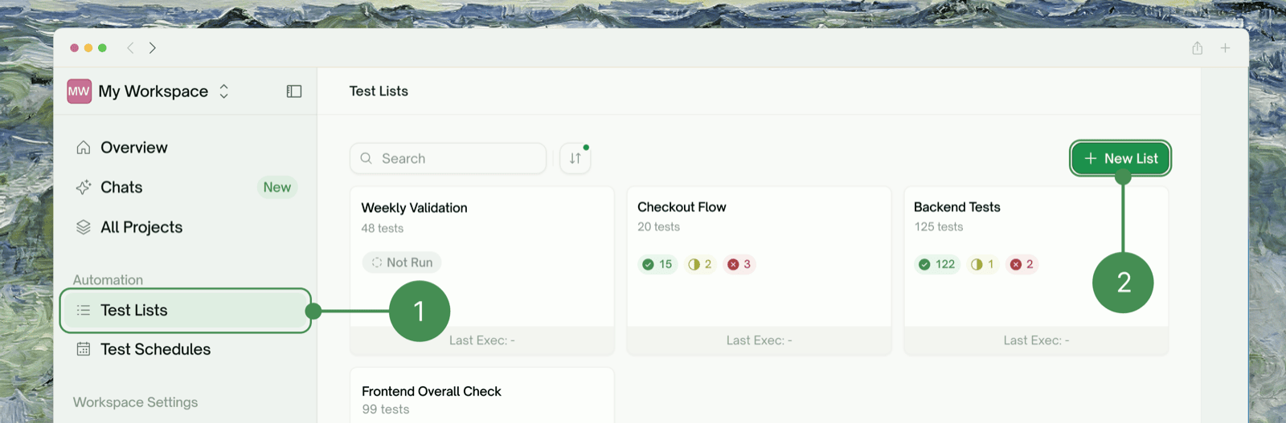The image size is (1286, 423).
Task: Click the 2 failed badge on Backend Tests
Action: (1022, 264)
